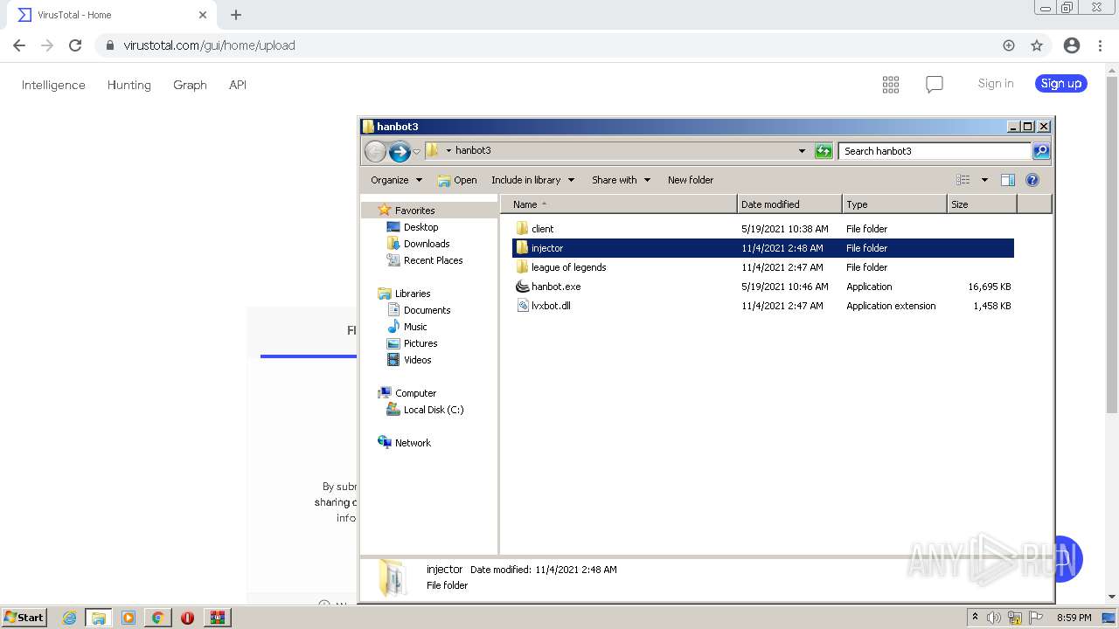1119x629 pixels.
Task: Sort by the Type column
Action: tap(894, 204)
